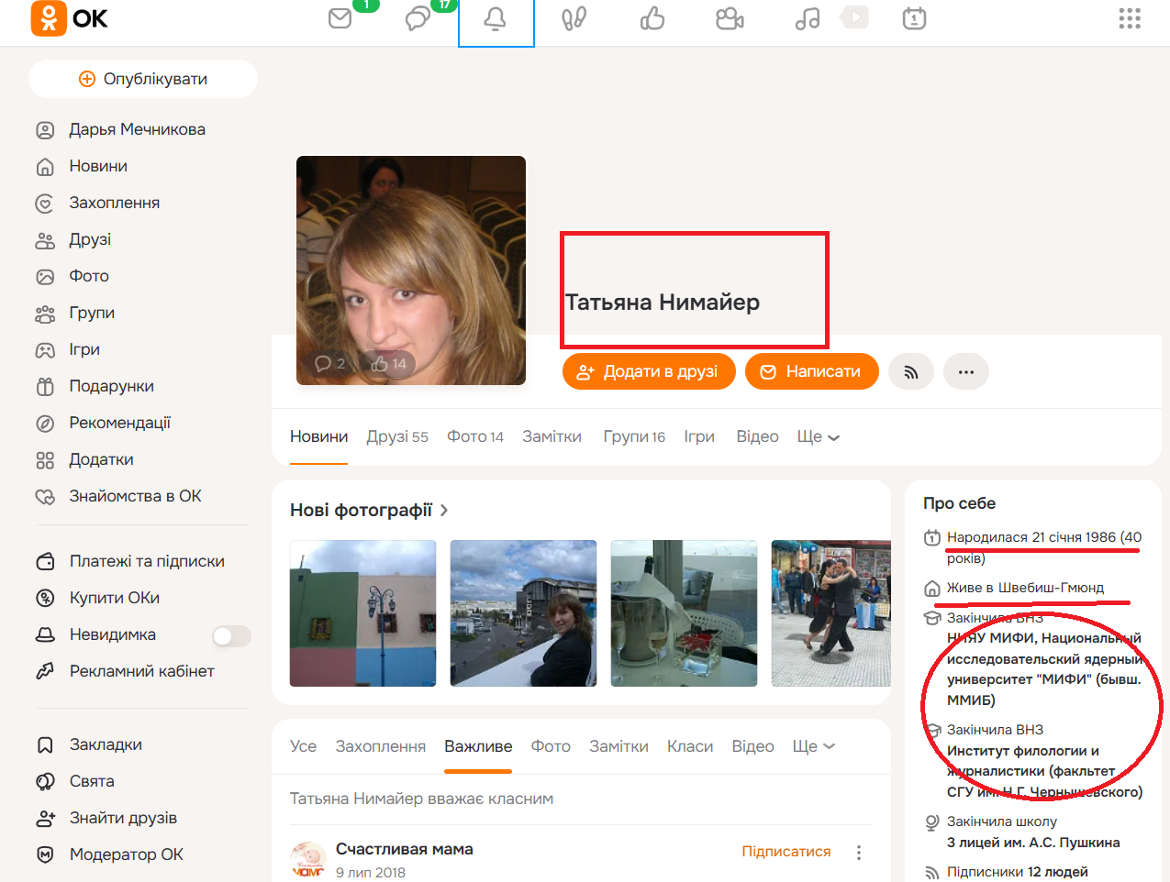Open discussions chat bubble icon
1170x882 pixels.
pyautogui.click(x=418, y=18)
